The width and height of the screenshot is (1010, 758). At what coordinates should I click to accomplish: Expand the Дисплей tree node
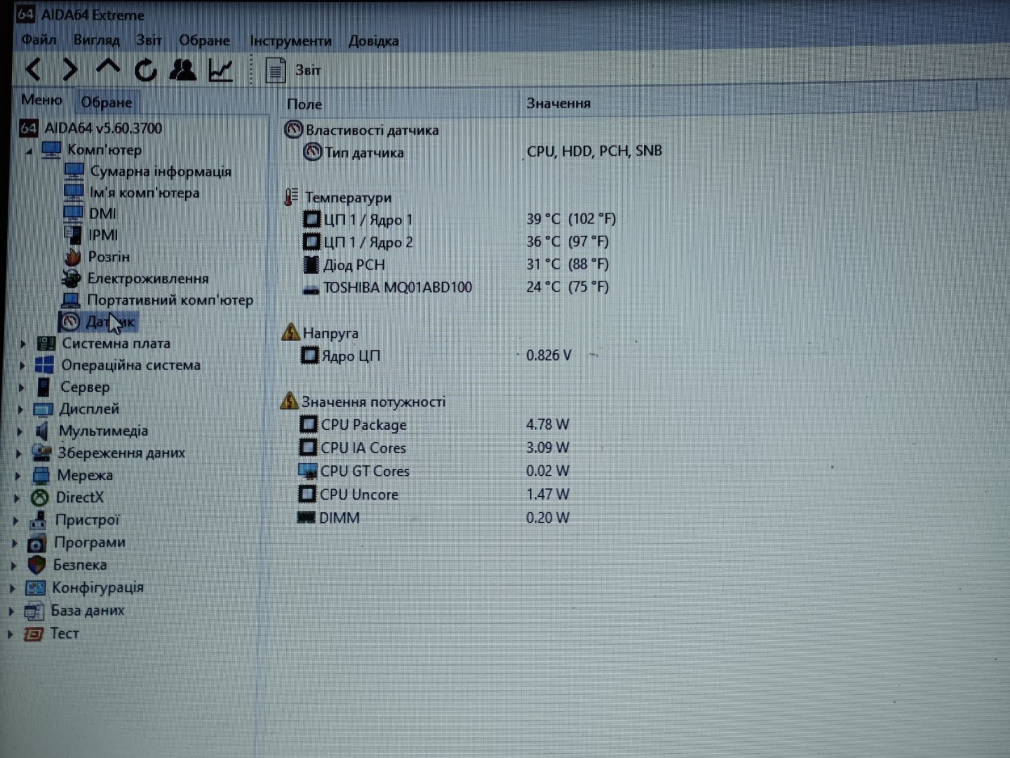click(x=20, y=410)
